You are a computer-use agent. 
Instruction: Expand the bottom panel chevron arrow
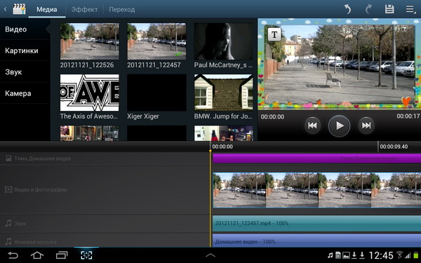coord(210,255)
